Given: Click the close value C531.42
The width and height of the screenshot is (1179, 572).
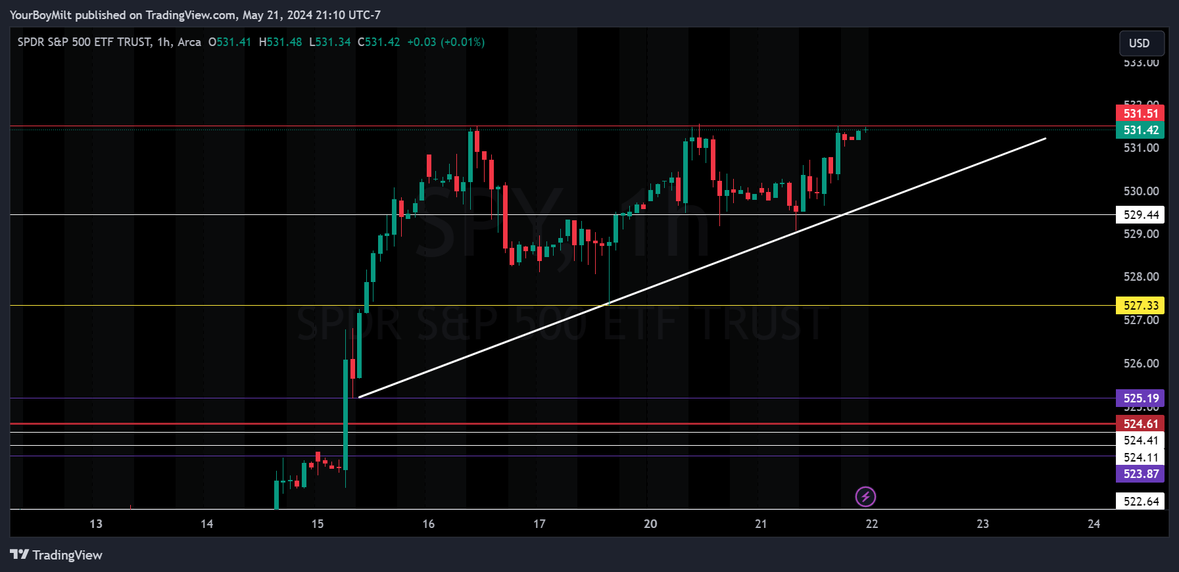Looking at the screenshot, I should [x=379, y=42].
